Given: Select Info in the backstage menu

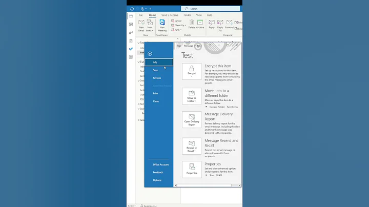Looking at the screenshot, I should (159, 63).
